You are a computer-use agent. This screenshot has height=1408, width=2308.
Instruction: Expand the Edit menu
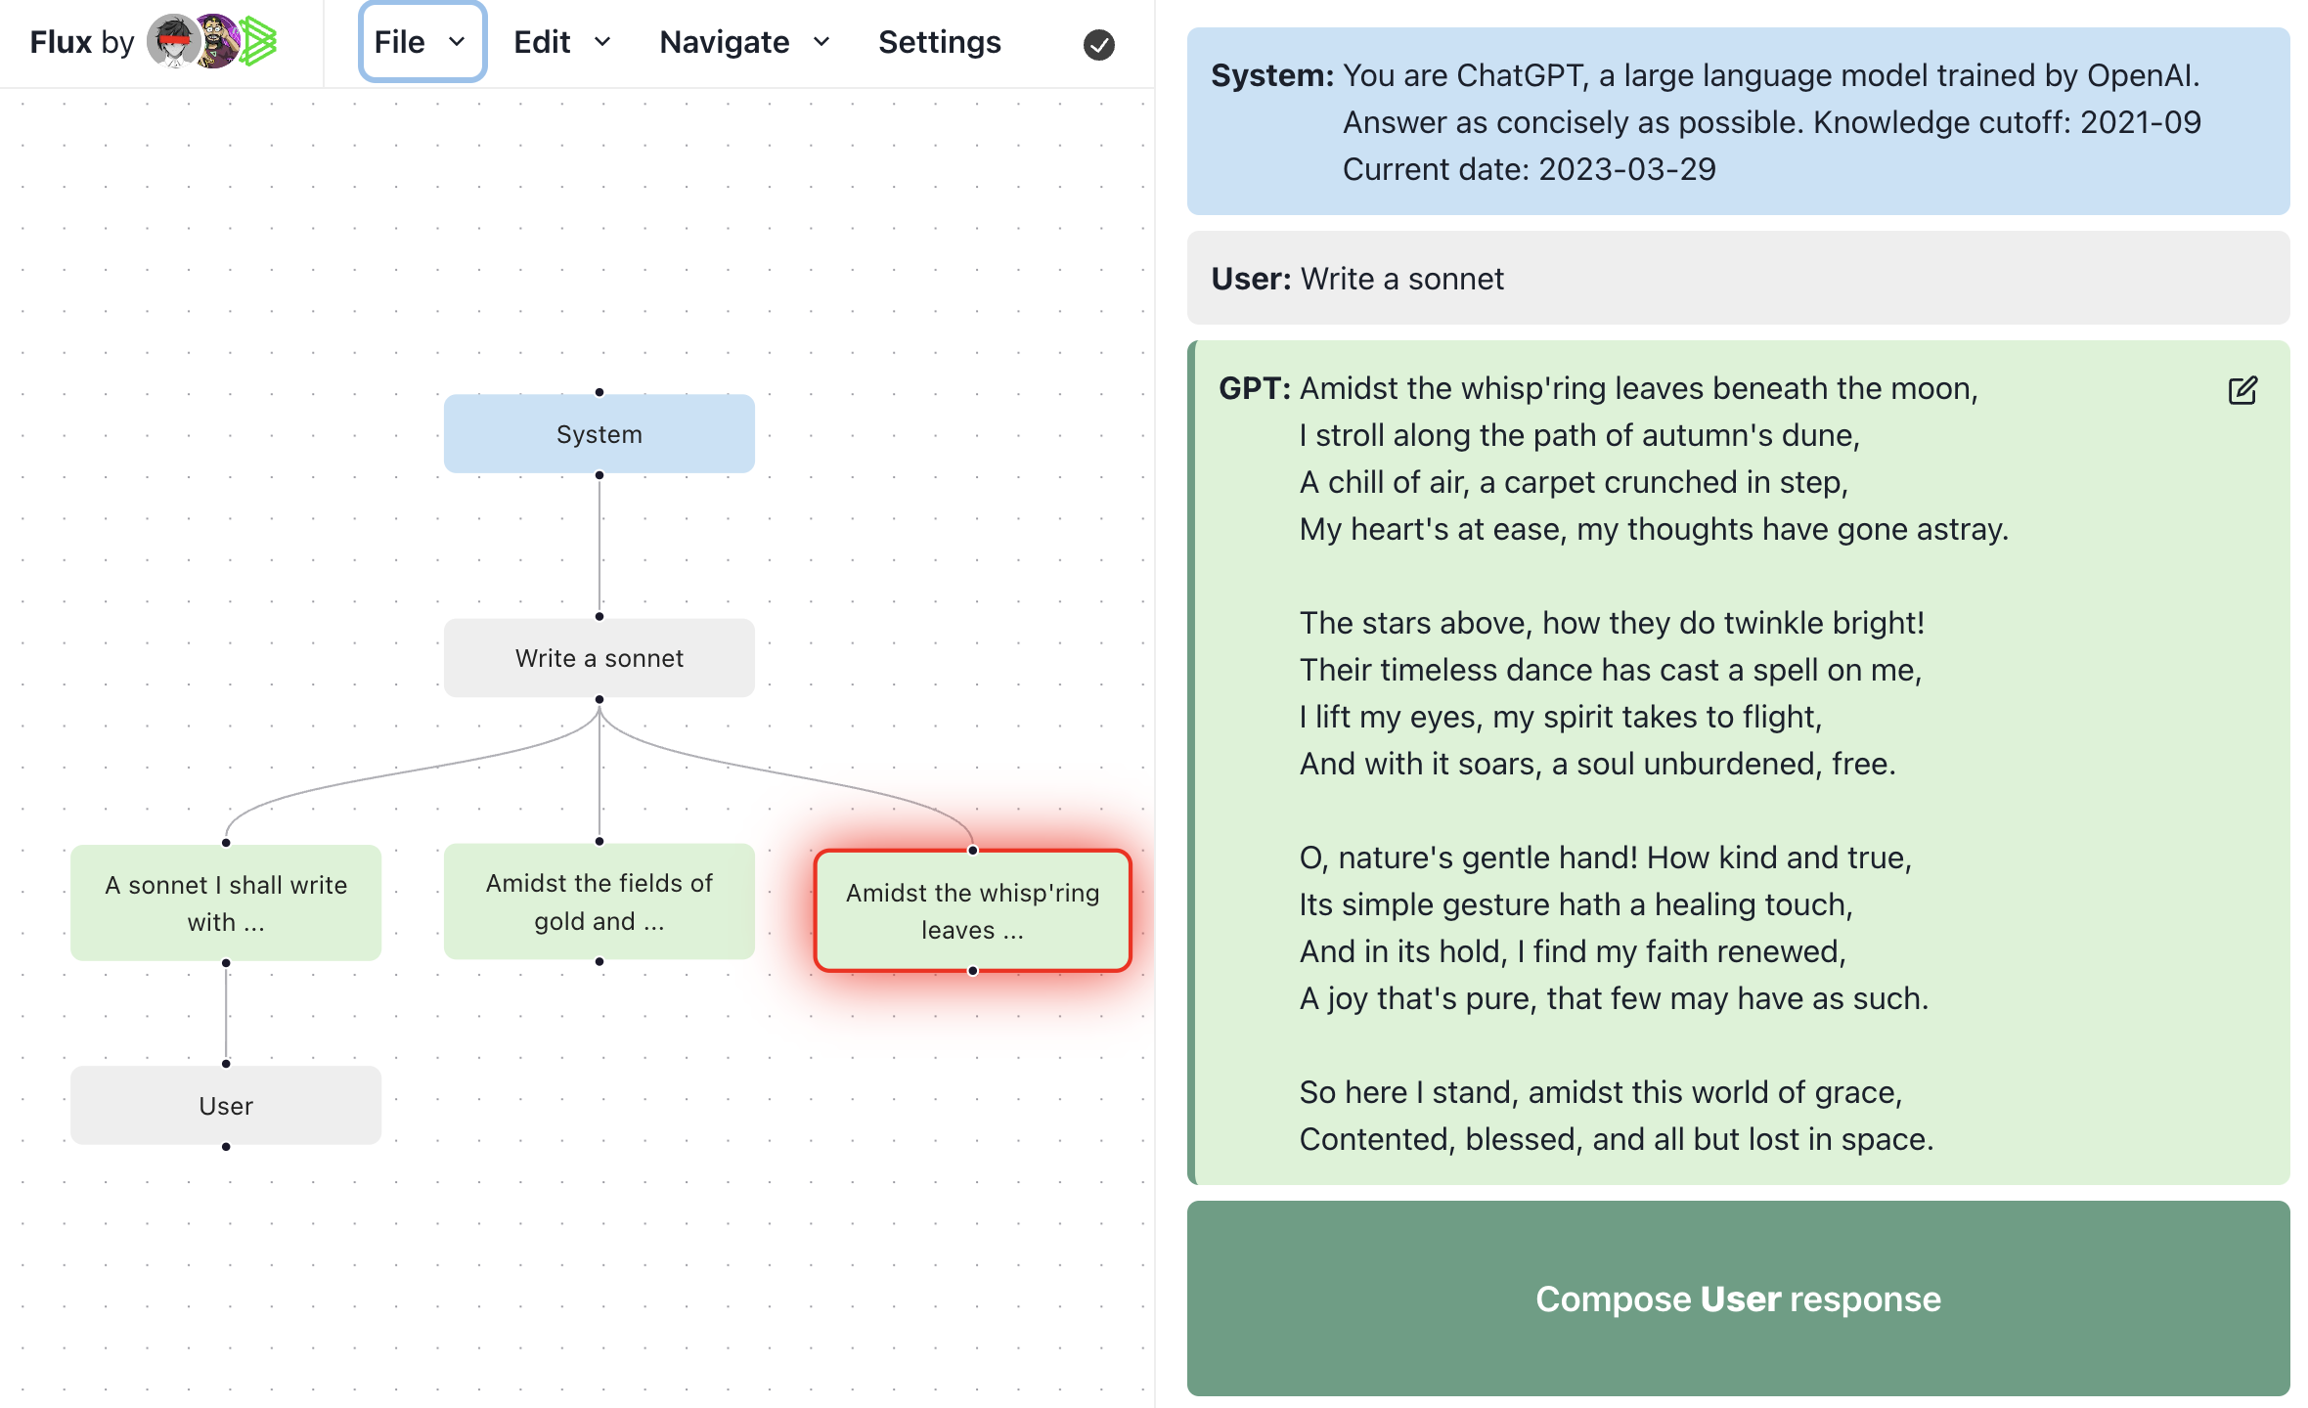(562, 42)
